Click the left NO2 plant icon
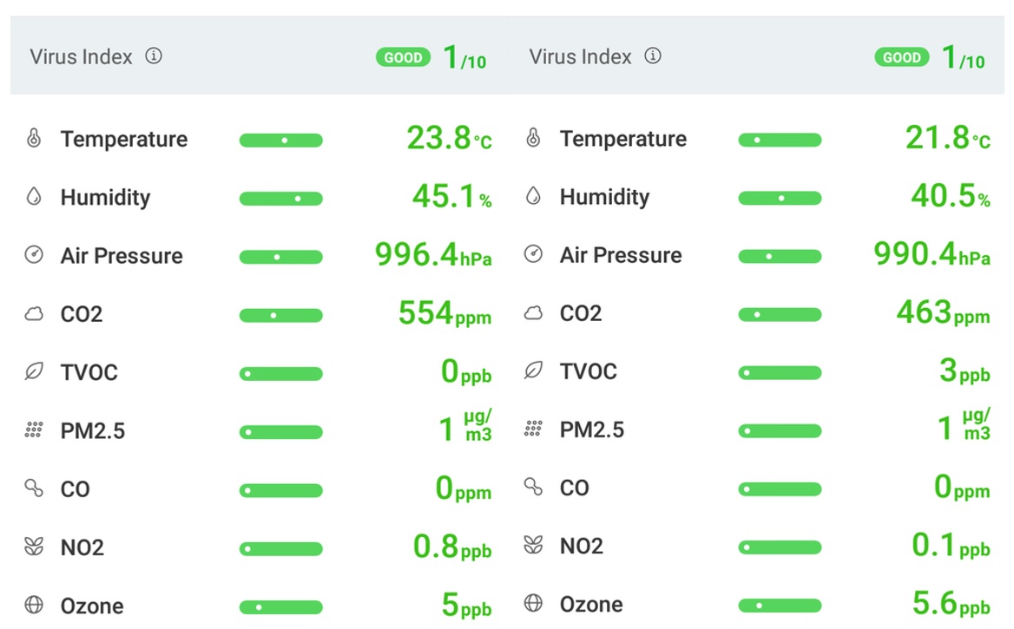 pyautogui.click(x=34, y=547)
